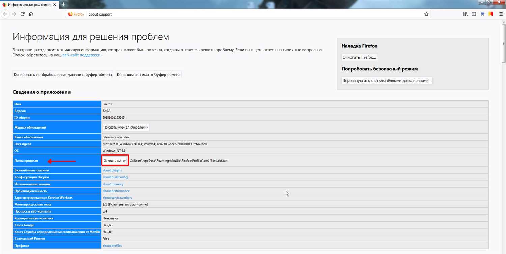Open the about:profiles link
The height and width of the screenshot is (254, 506).
point(112,246)
